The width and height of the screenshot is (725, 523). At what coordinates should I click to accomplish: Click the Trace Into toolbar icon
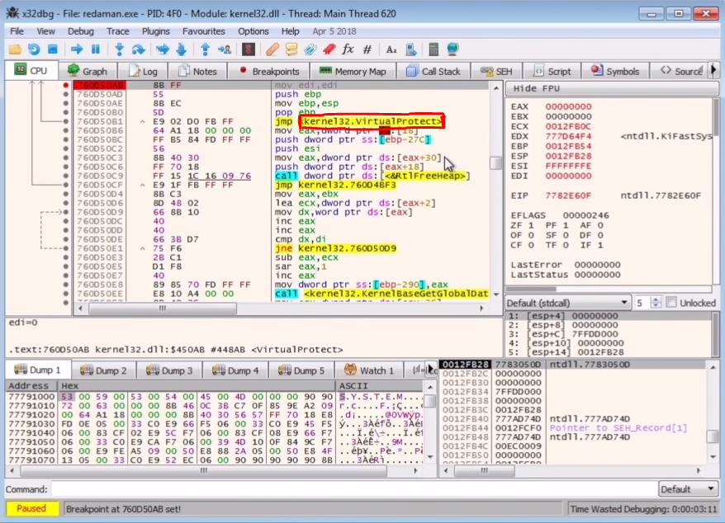point(163,49)
